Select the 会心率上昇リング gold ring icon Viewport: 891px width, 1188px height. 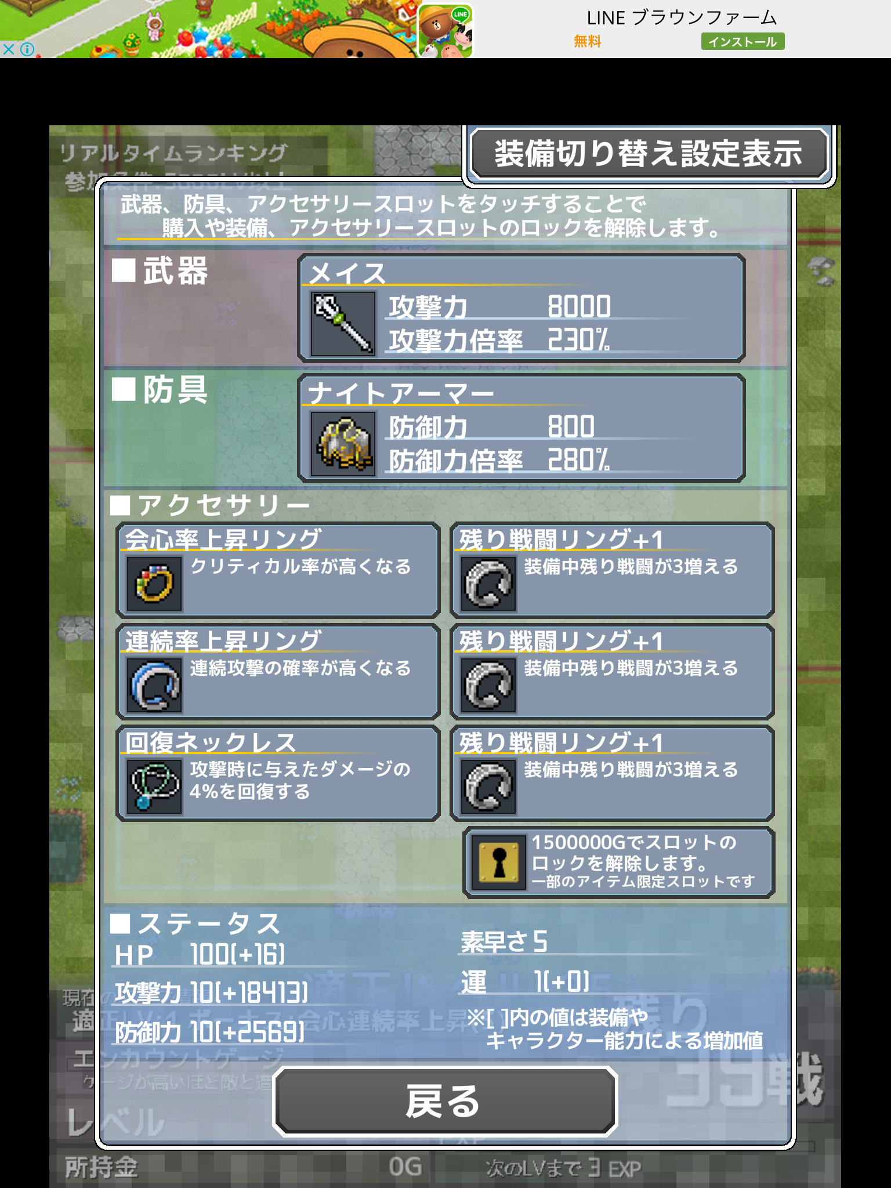(x=154, y=584)
